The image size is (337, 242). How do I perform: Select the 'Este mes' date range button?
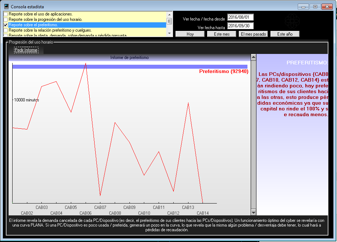click(x=221, y=34)
